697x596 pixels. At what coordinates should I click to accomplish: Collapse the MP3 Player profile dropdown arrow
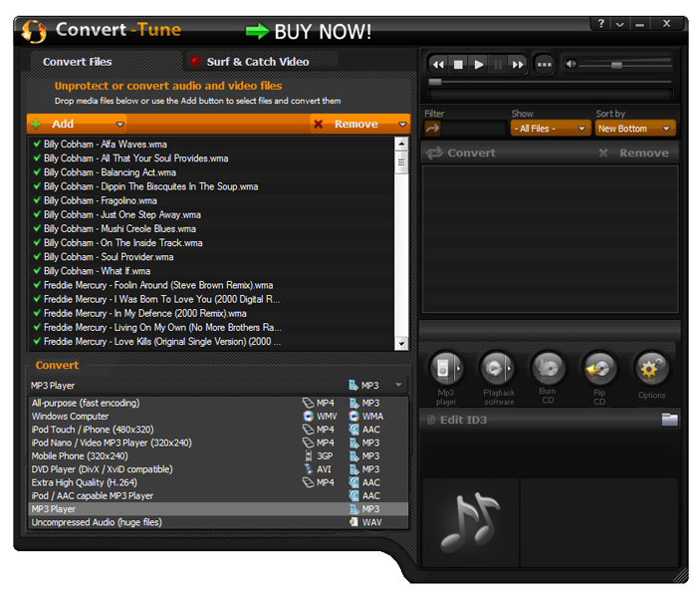point(398,385)
